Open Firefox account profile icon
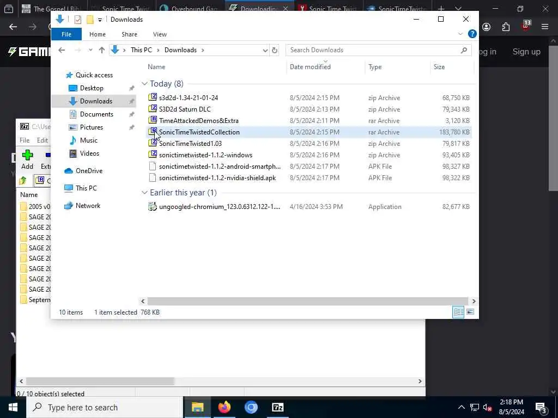The width and height of the screenshot is (558, 418). [487, 27]
